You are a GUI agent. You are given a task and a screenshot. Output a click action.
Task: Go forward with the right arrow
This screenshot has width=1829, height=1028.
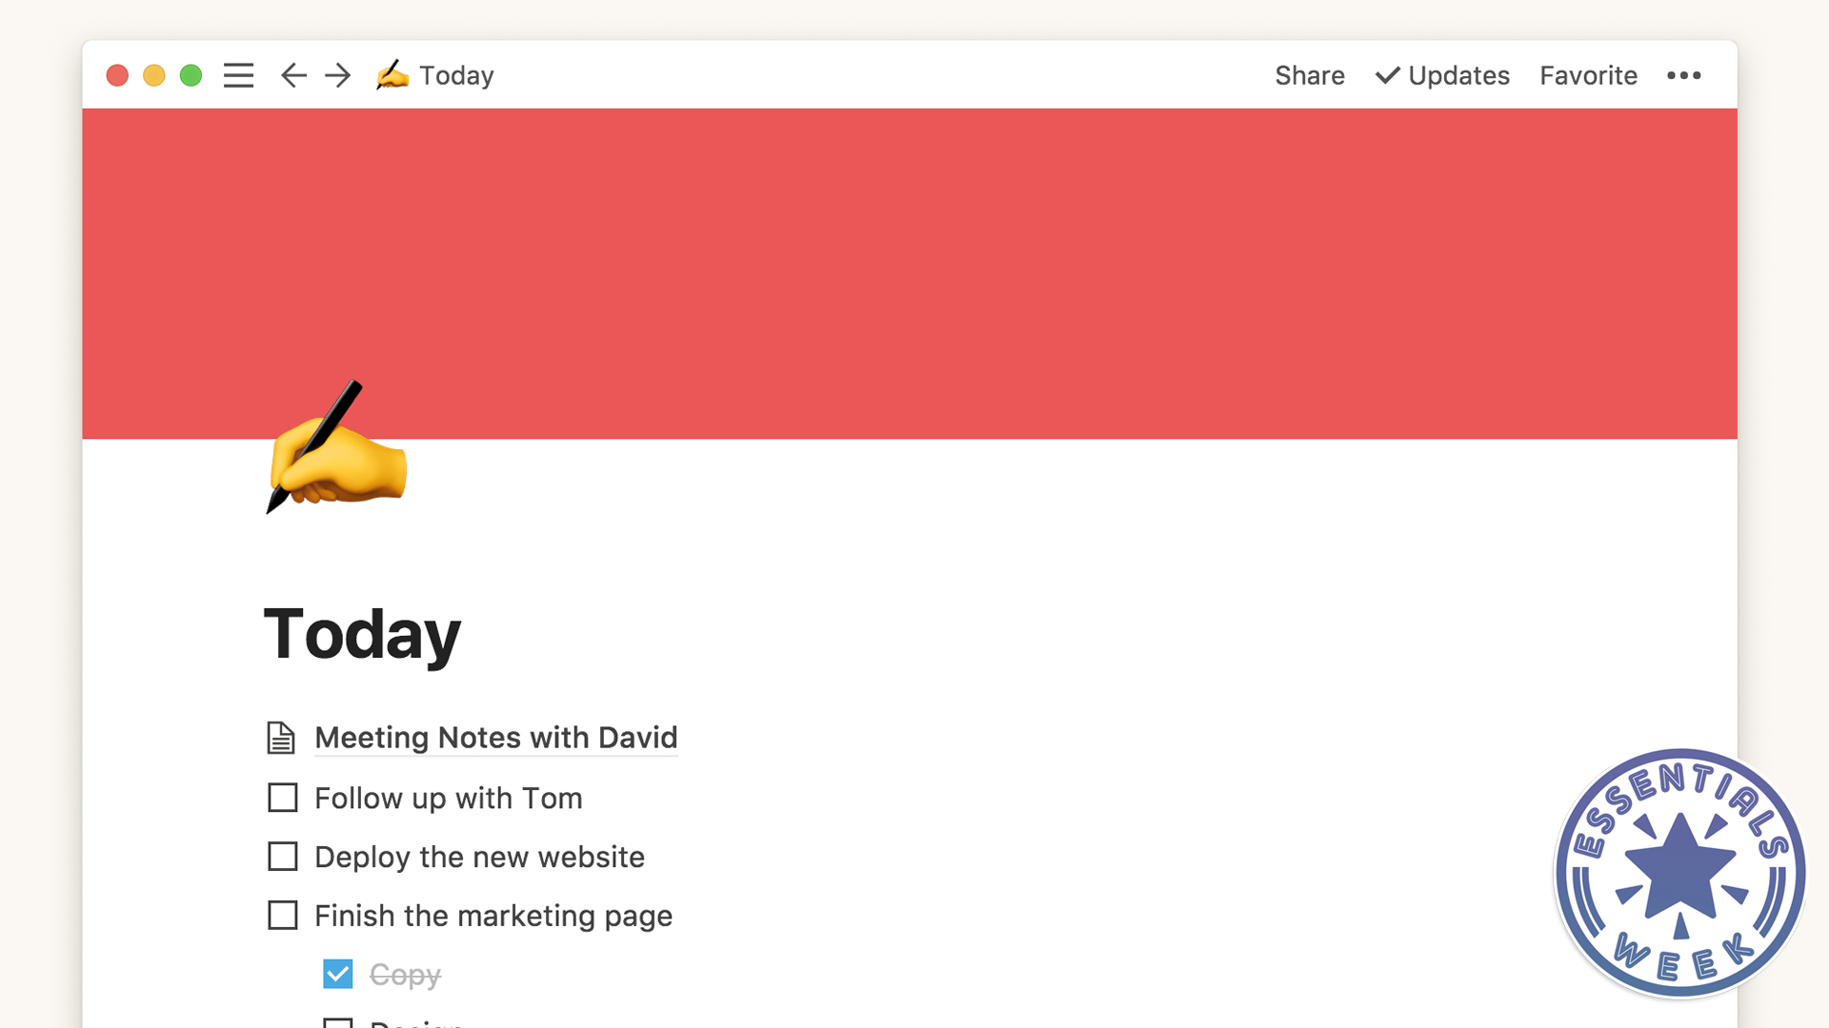coord(338,75)
